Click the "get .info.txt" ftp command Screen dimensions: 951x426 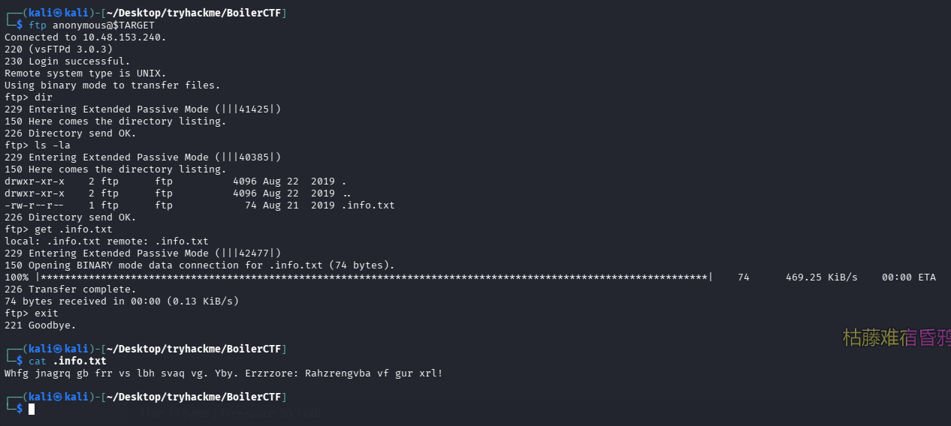click(73, 229)
